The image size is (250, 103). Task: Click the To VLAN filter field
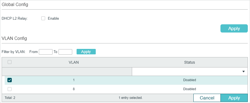(65, 52)
